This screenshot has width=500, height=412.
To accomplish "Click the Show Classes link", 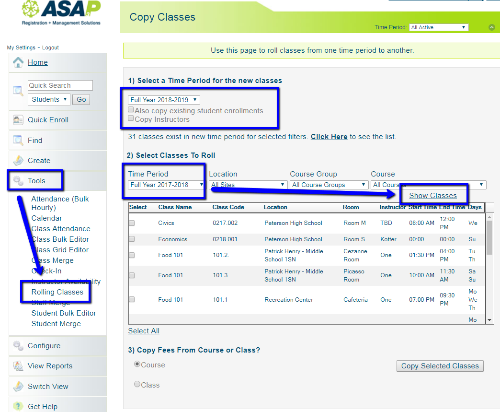I will tap(432, 196).
